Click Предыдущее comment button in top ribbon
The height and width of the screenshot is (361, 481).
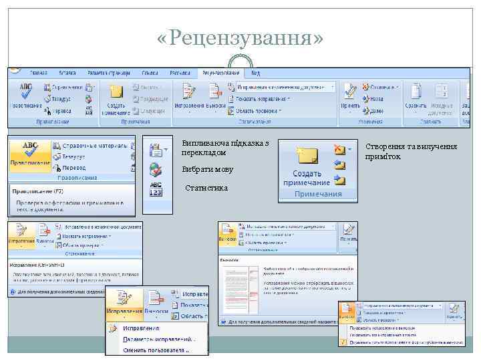click(x=150, y=99)
